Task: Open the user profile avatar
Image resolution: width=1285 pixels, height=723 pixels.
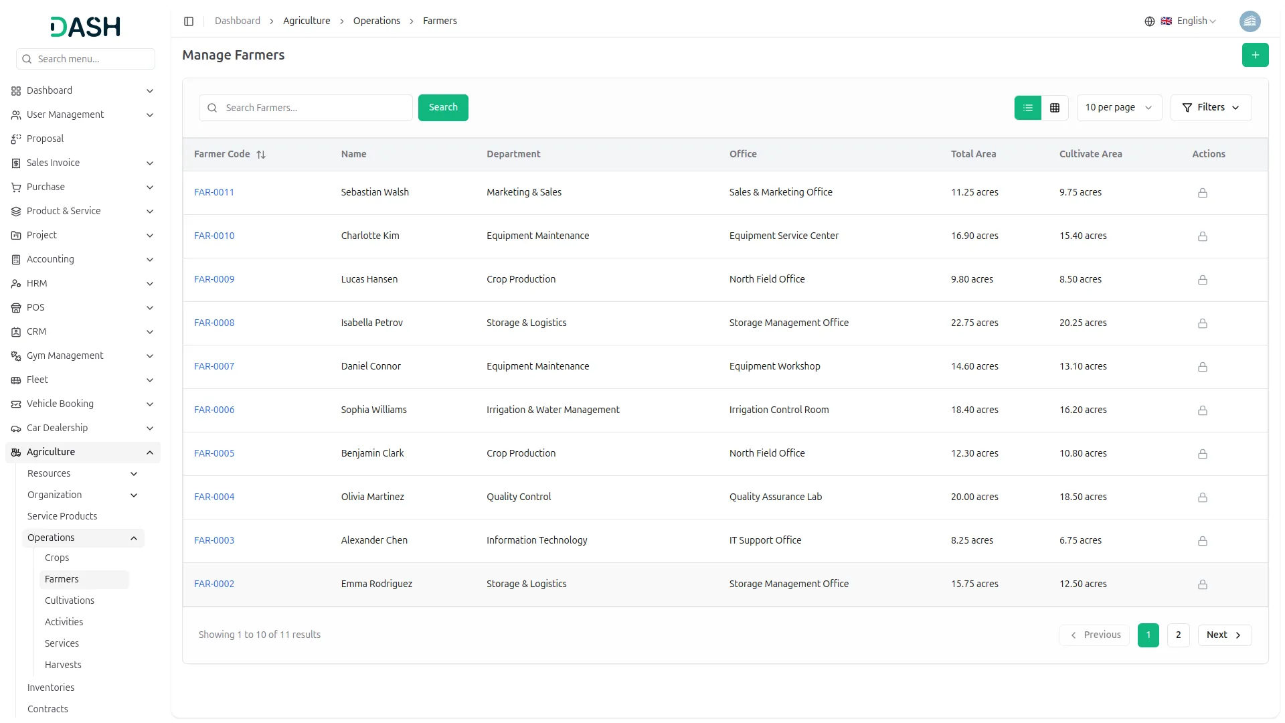Action: (x=1250, y=21)
